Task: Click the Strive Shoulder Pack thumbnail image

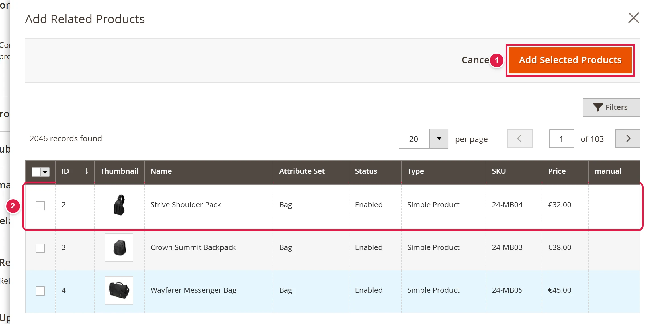Action: (x=119, y=205)
